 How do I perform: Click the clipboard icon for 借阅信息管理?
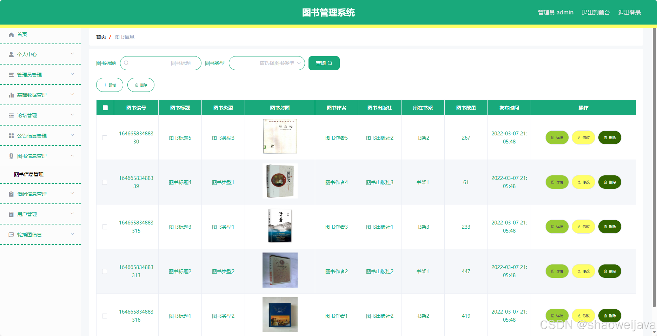click(11, 194)
